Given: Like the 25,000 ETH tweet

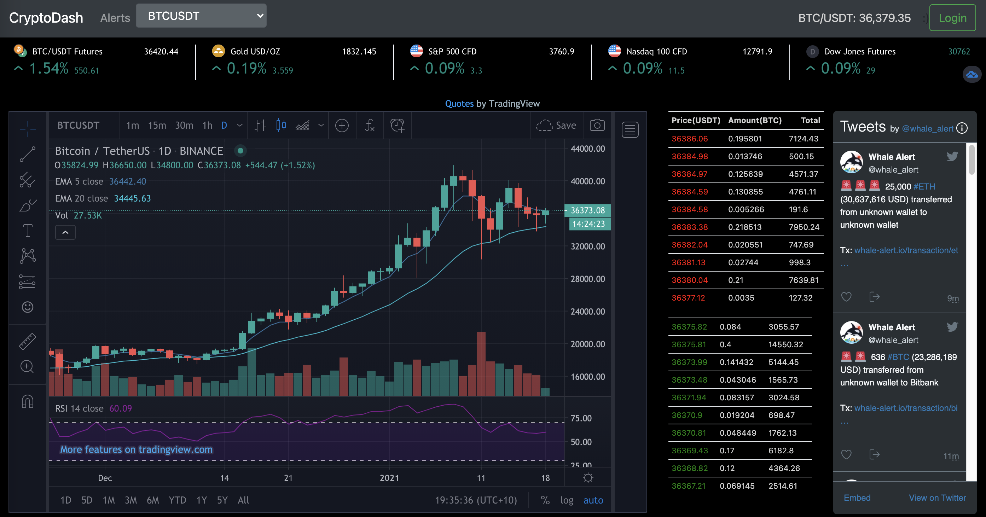Looking at the screenshot, I should coord(846,297).
